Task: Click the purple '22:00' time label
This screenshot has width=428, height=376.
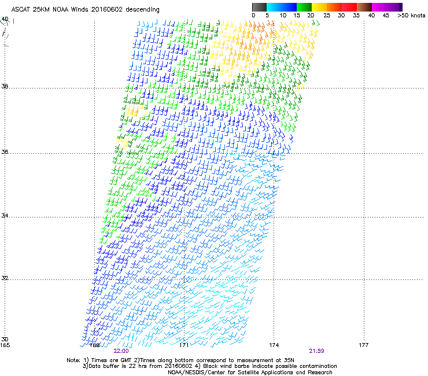Action: click(x=121, y=351)
